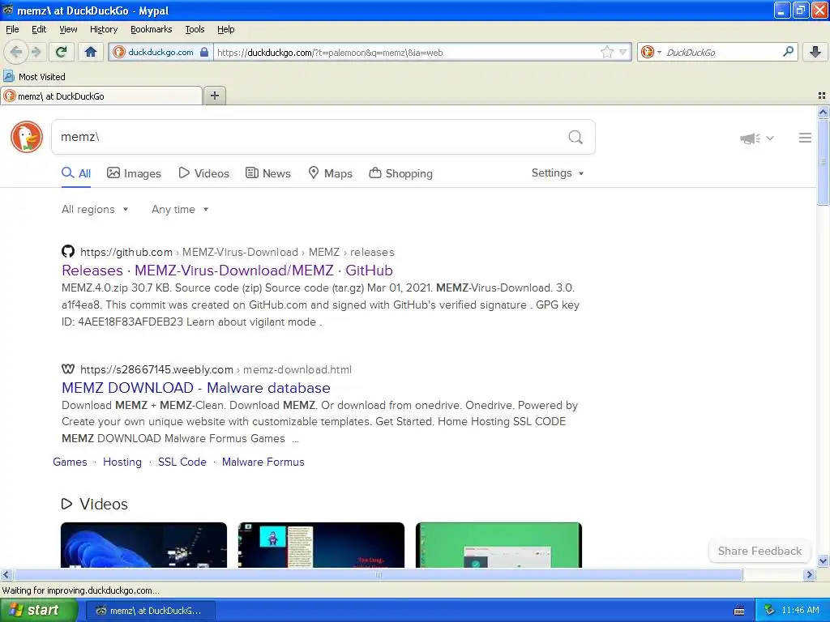Click the s28667145.weebly.com URL text

pos(216,369)
